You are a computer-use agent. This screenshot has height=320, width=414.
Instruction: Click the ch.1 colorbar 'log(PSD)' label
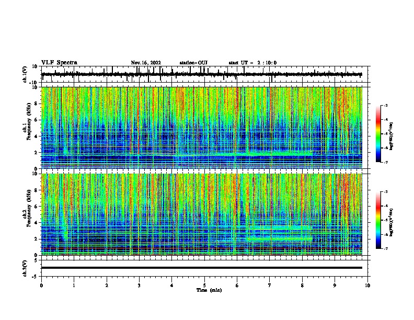pos(391,136)
